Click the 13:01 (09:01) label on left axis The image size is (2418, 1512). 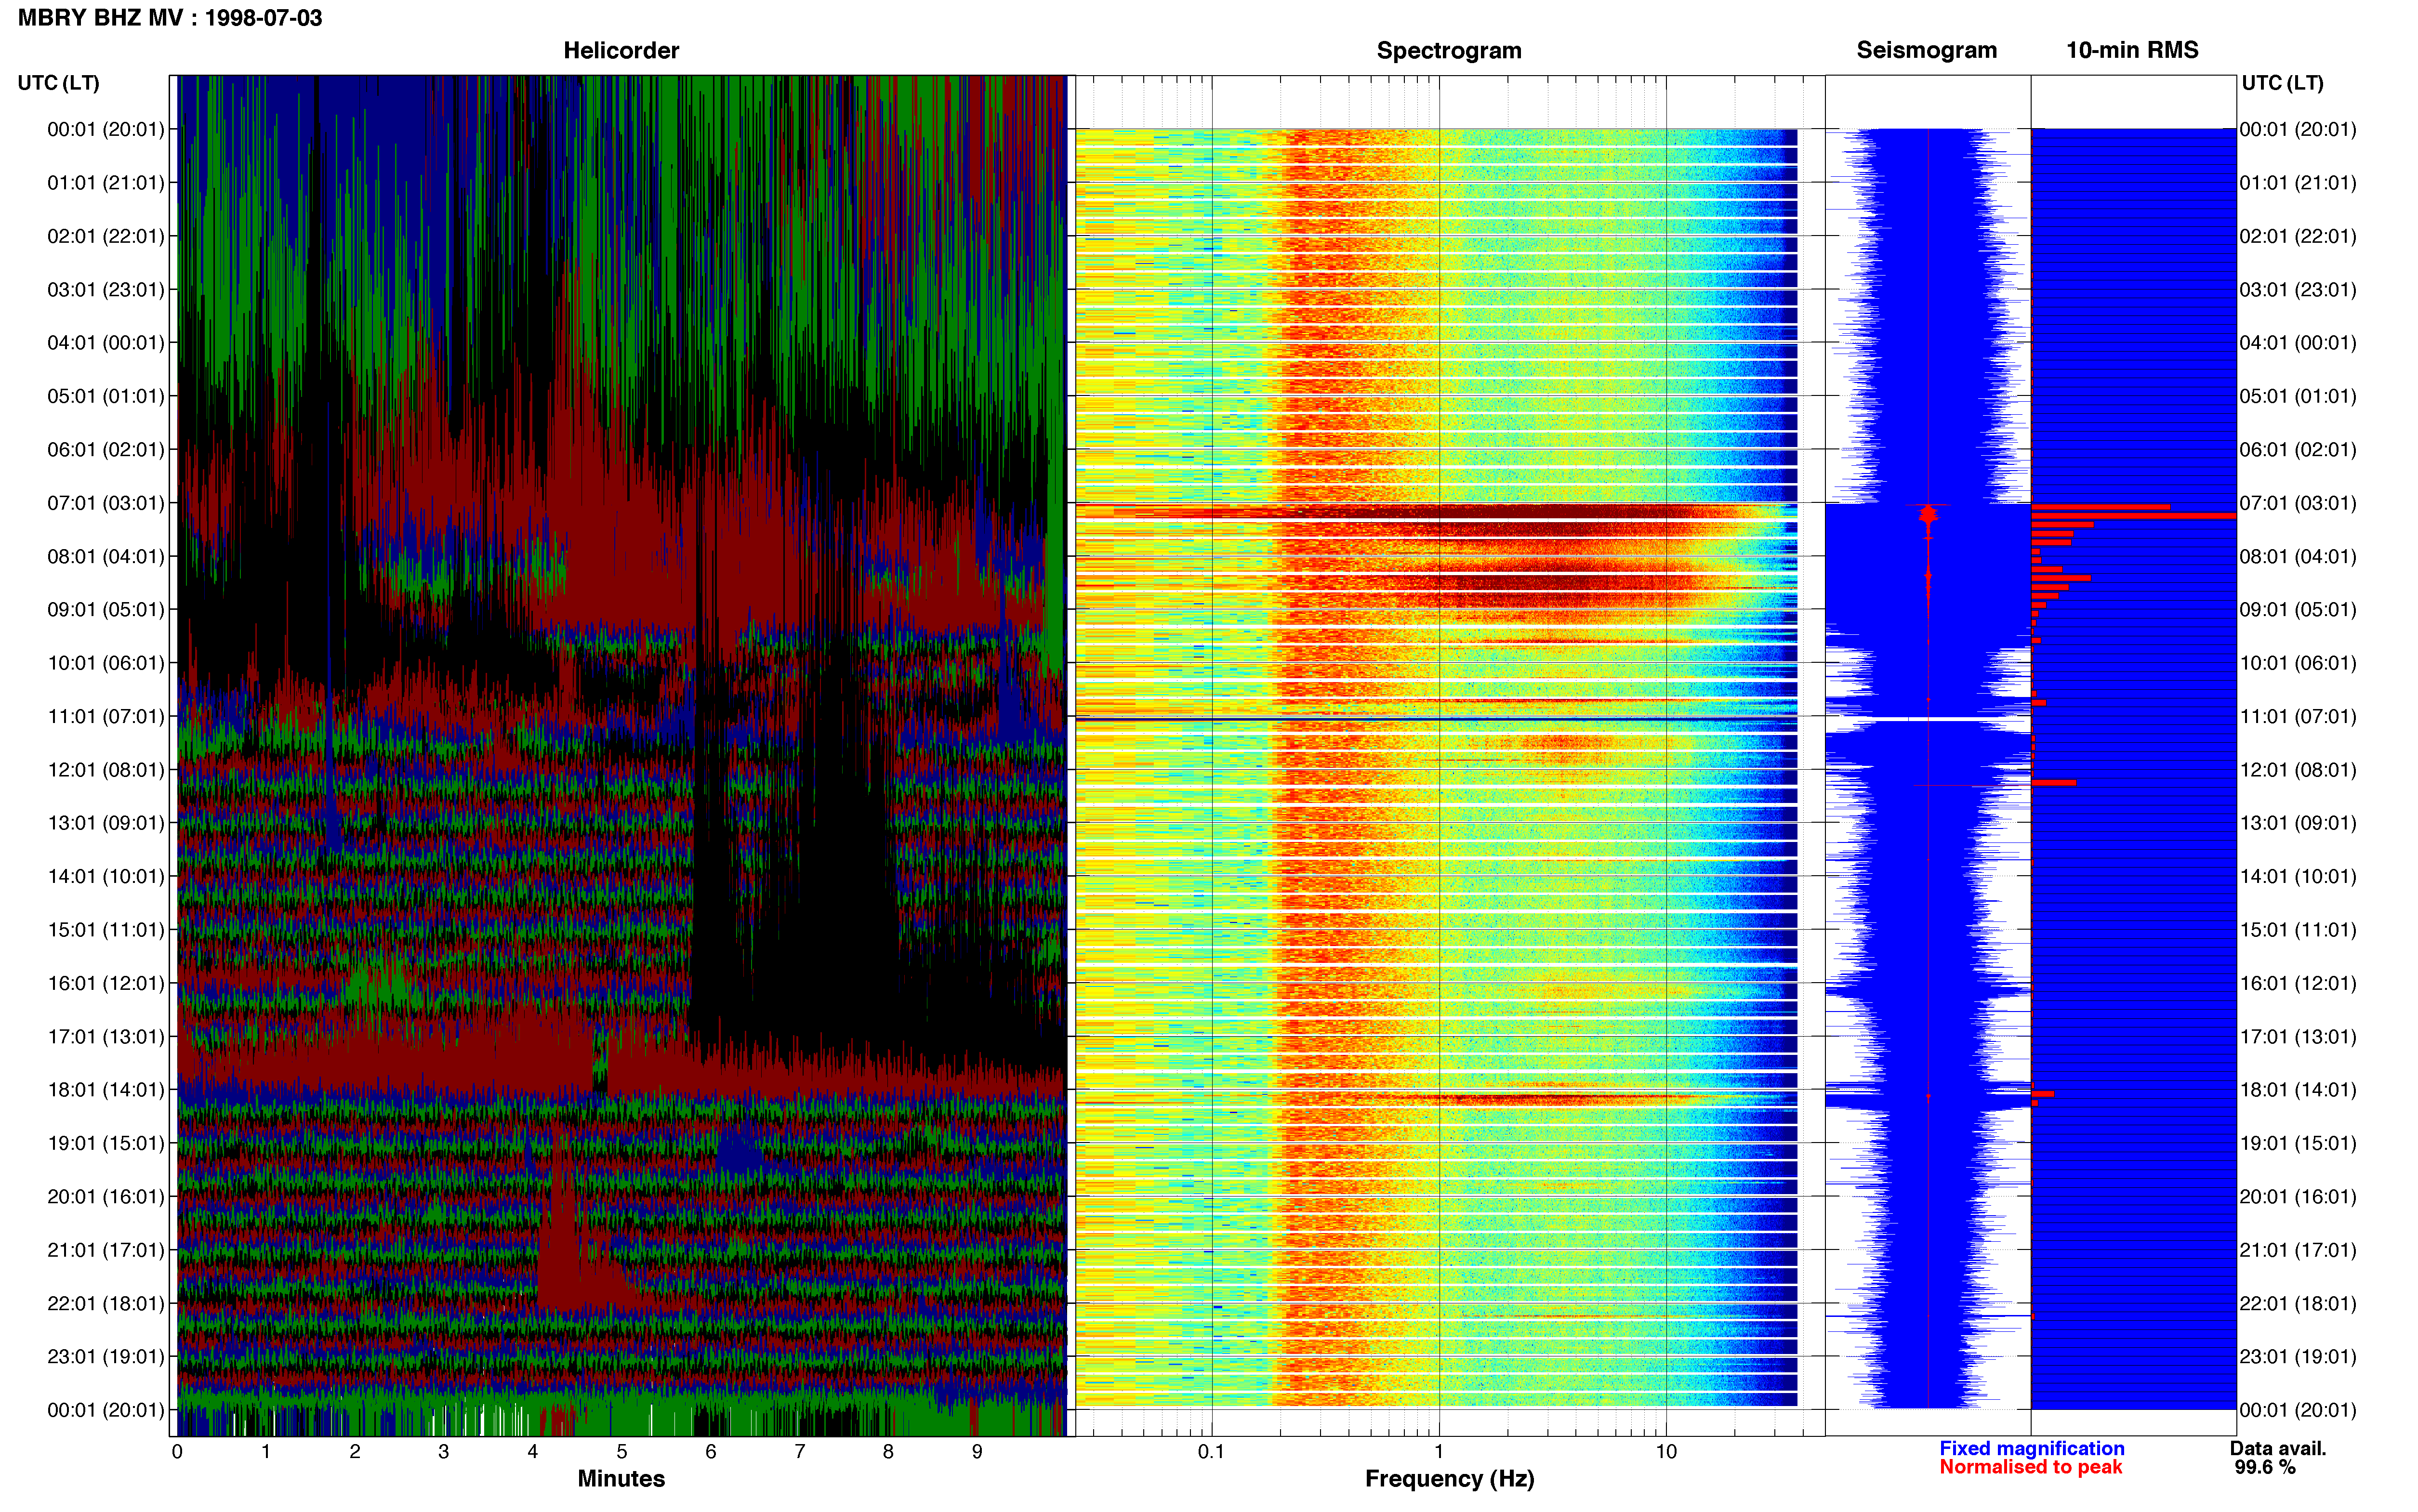[x=106, y=823]
